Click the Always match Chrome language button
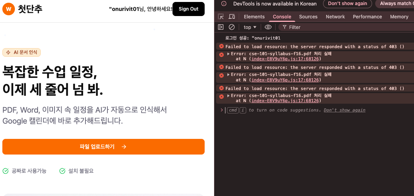This screenshot has width=414, height=196. [x=395, y=4]
